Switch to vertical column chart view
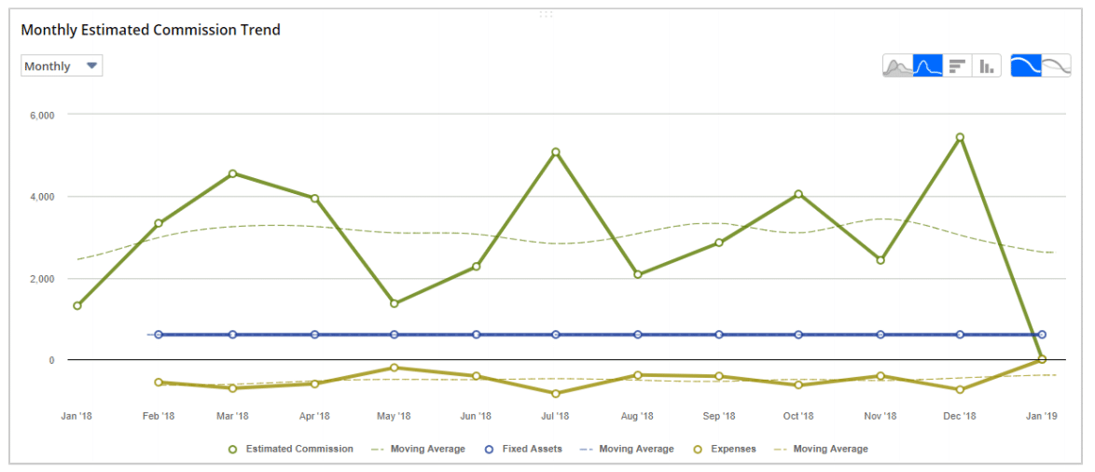 click(986, 65)
